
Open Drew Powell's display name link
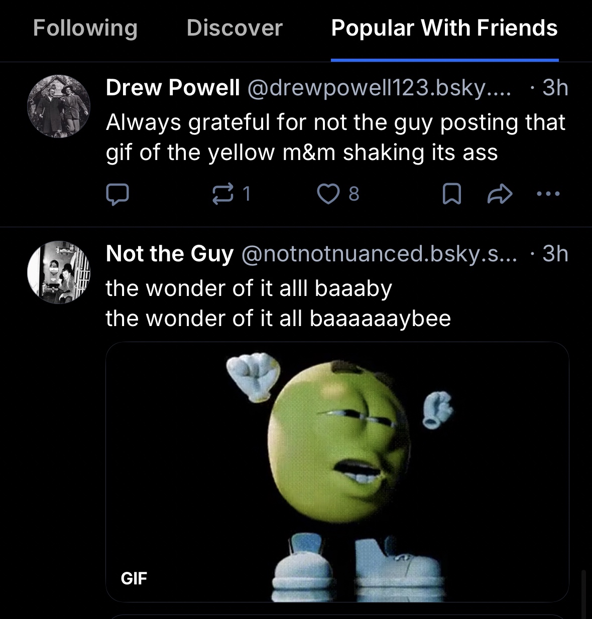pos(173,88)
